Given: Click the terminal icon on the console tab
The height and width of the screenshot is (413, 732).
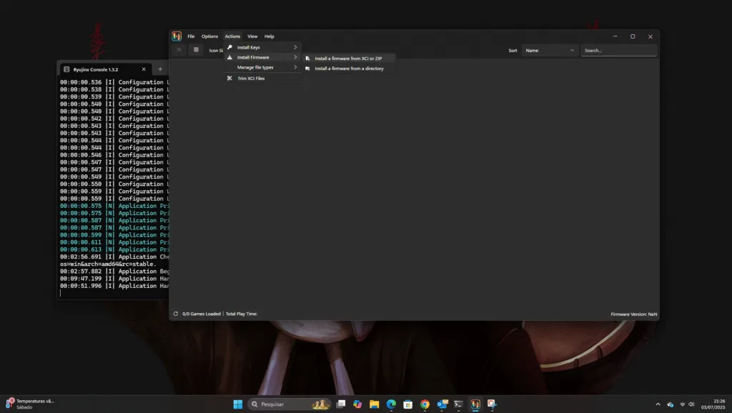Looking at the screenshot, I should [x=66, y=69].
